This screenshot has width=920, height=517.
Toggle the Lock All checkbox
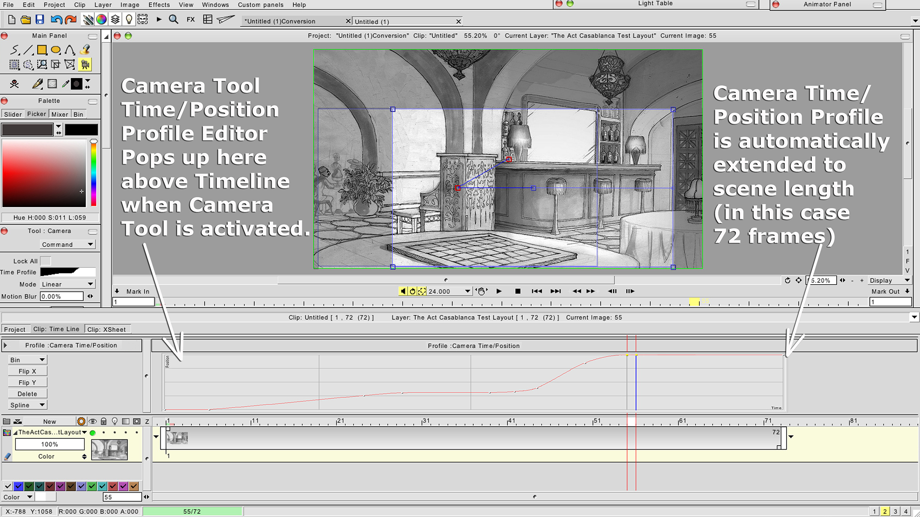coord(45,261)
